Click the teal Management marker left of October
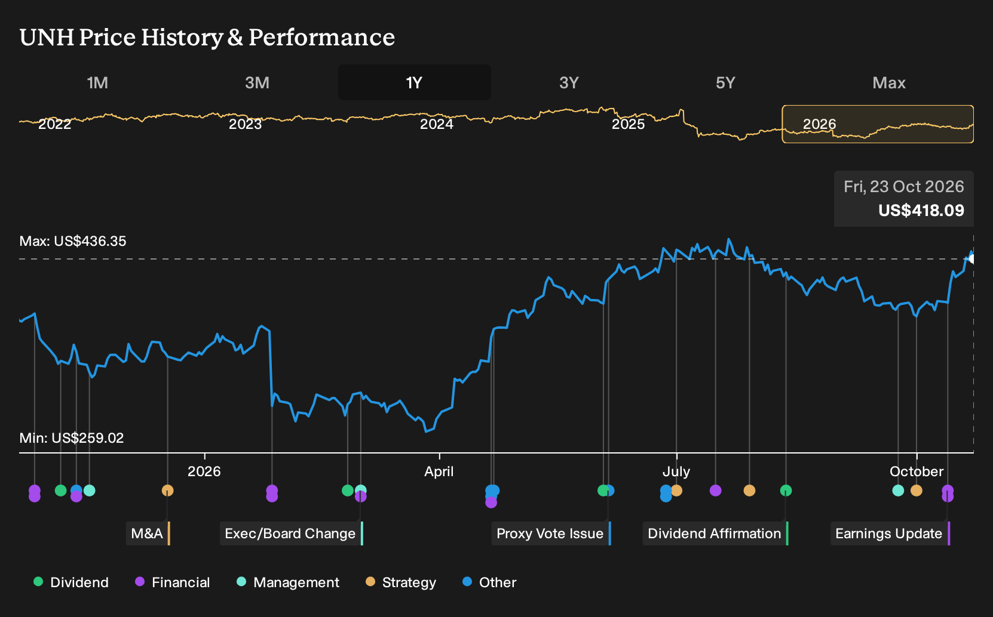 [x=898, y=490]
